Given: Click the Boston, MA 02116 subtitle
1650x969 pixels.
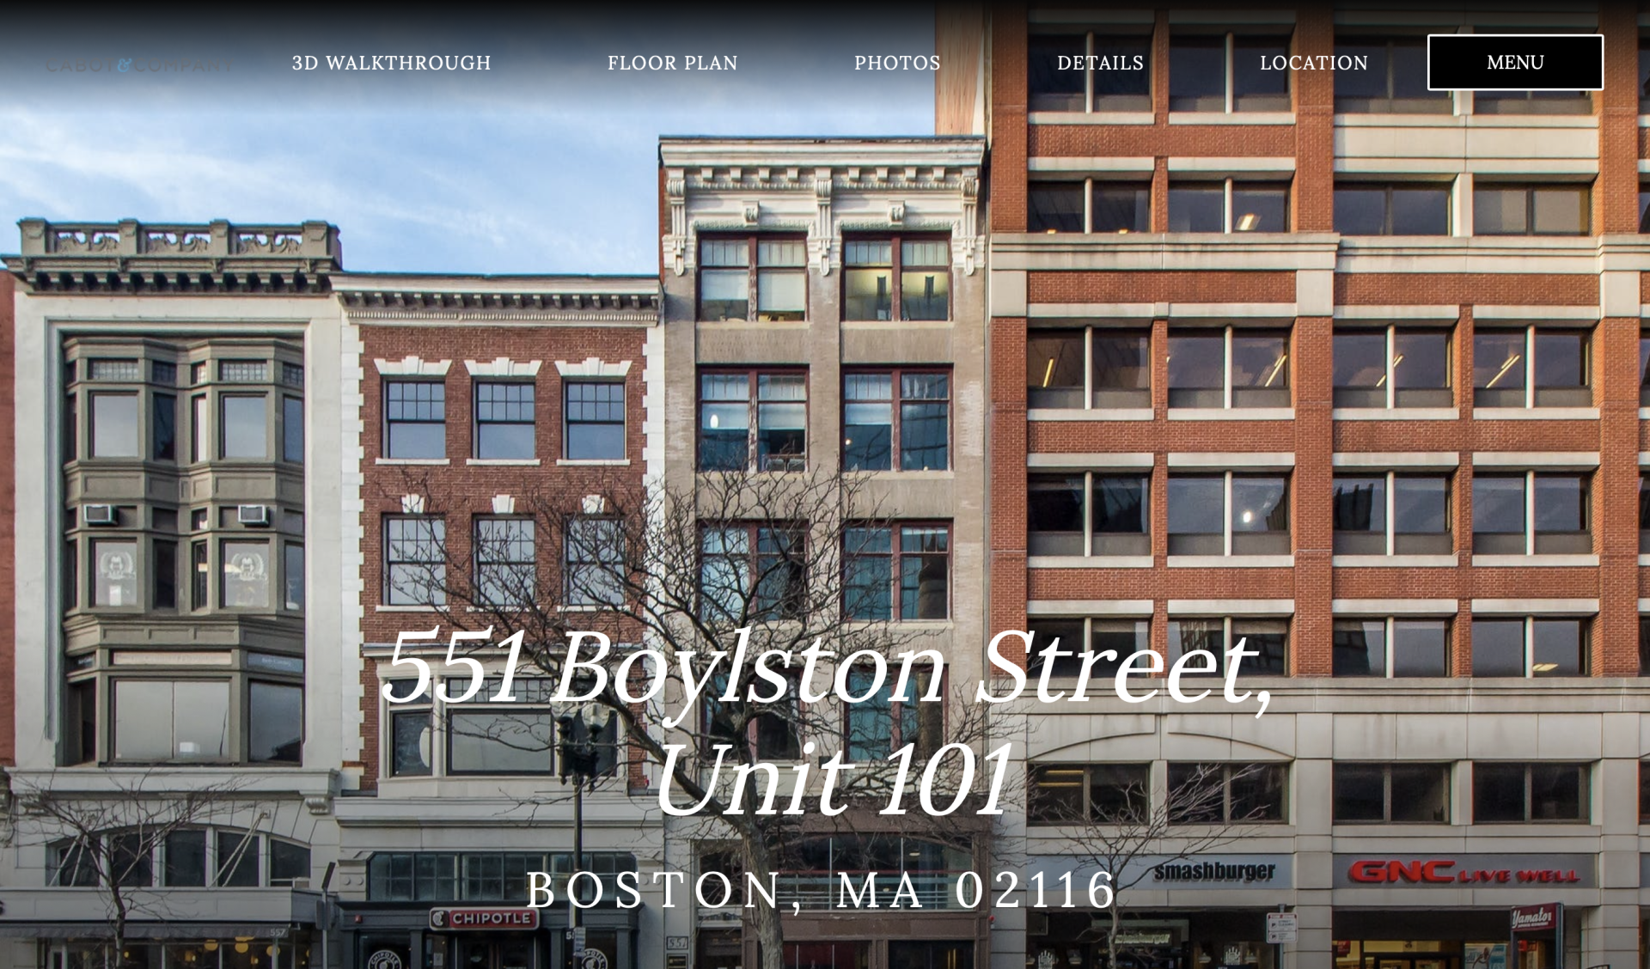Looking at the screenshot, I should [822, 890].
